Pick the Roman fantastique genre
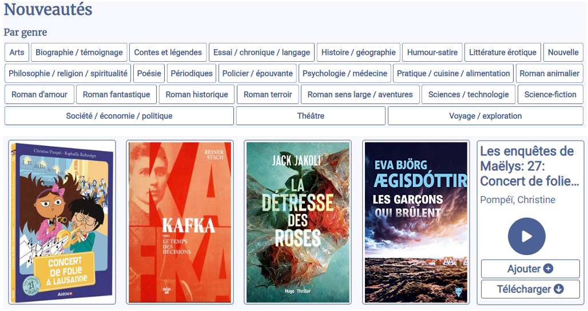Screen dimensions: 588x311 [x=116, y=94]
